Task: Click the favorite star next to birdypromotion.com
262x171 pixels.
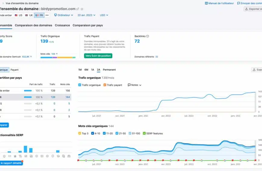Action: pyautogui.click(x=82, y=9)
